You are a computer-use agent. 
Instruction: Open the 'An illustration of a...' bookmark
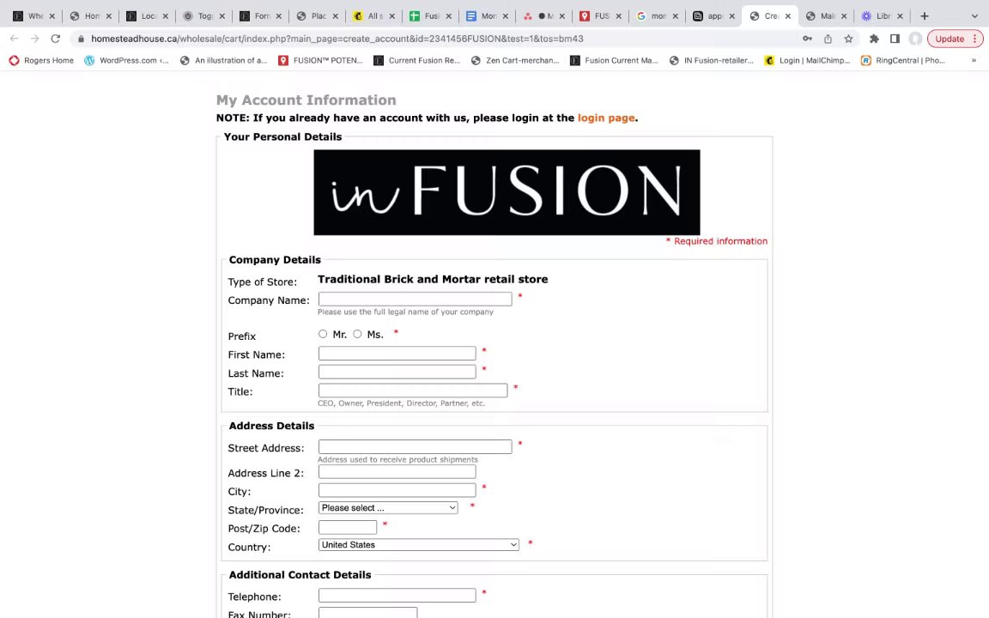pos(223,61)
